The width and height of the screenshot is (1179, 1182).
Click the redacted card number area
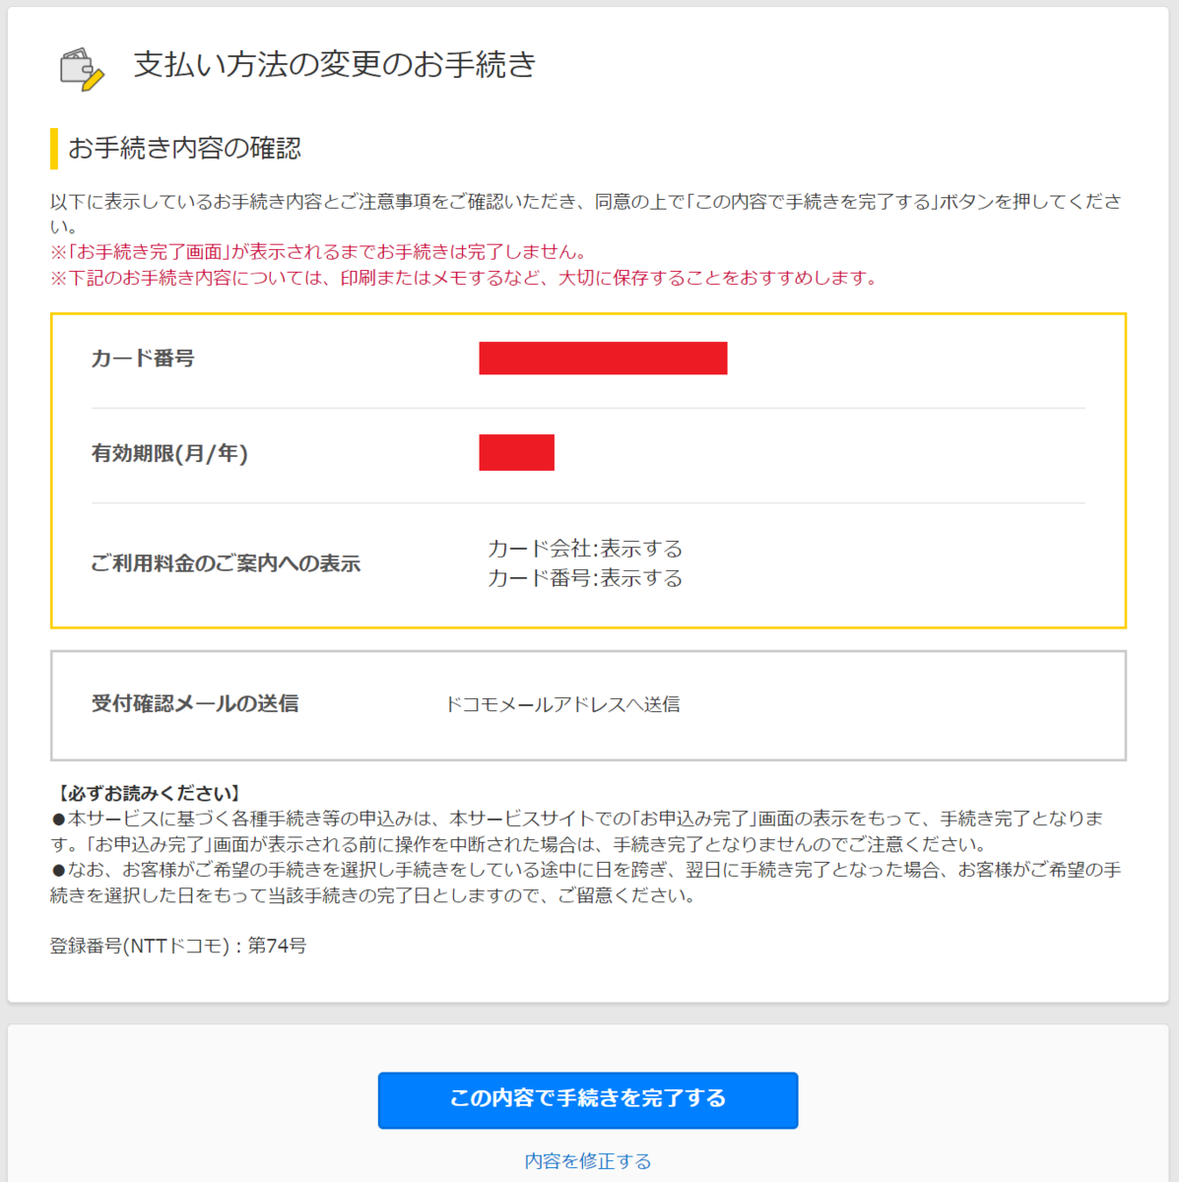(x=603, y=358)
